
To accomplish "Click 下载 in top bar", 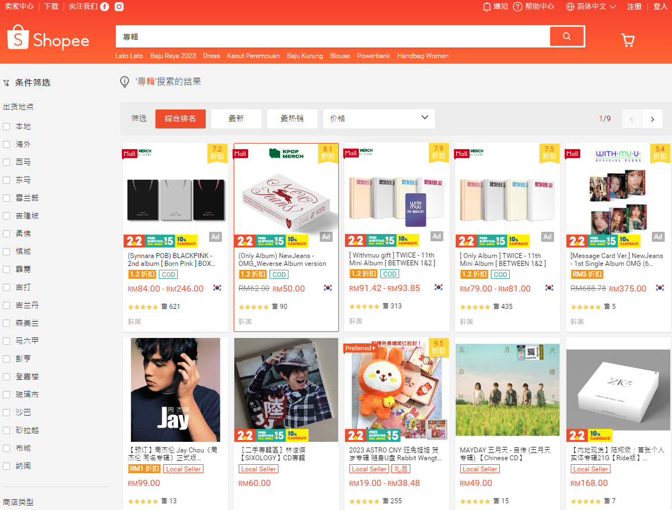I will (51, 7).
